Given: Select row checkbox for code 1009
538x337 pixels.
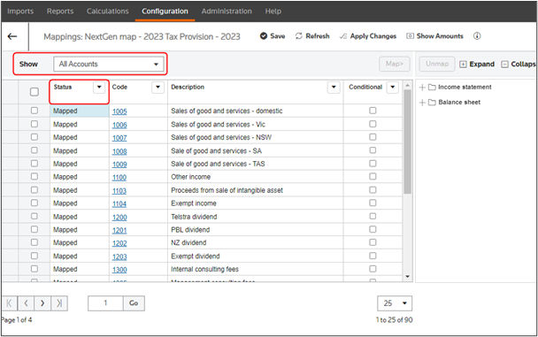Looking at the screenshot, I should [x=35, y=163].
